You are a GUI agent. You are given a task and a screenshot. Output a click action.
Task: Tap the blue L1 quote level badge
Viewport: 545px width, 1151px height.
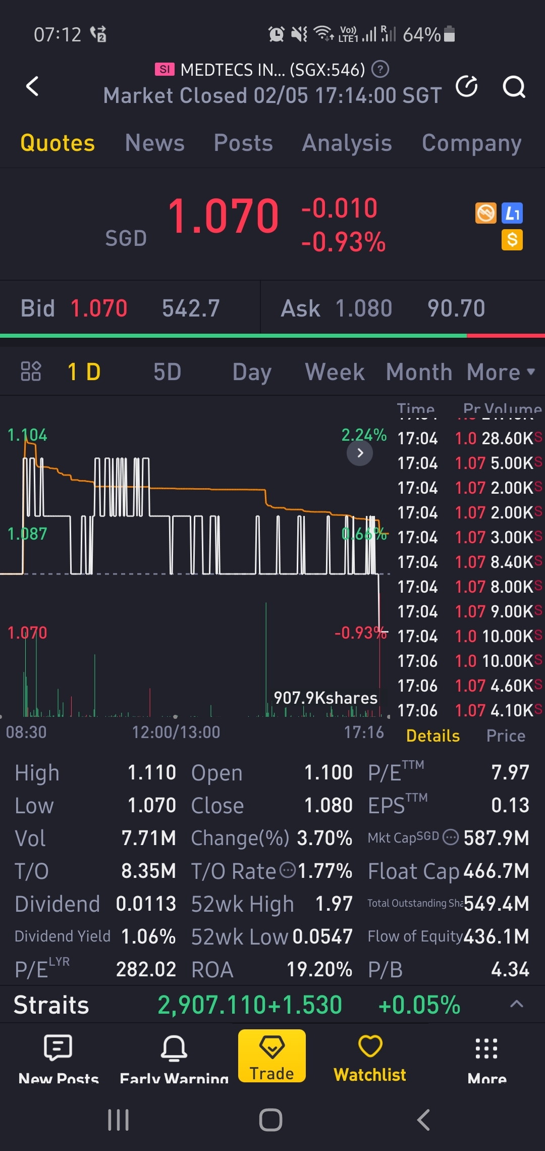tap(512, 213)
